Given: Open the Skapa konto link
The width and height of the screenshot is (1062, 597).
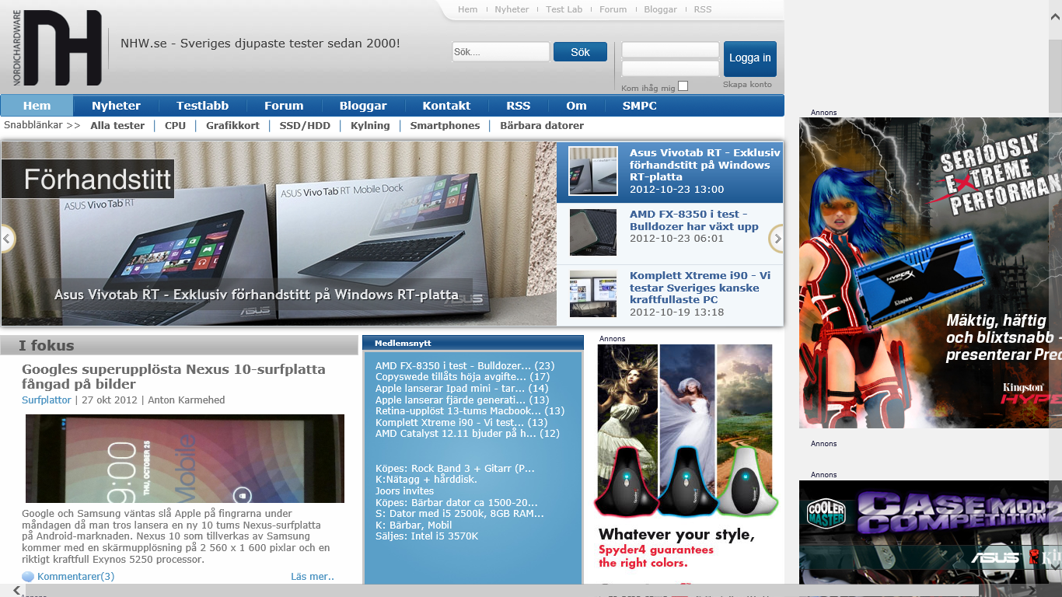Looking at the screenshot, I should point(748,86).
